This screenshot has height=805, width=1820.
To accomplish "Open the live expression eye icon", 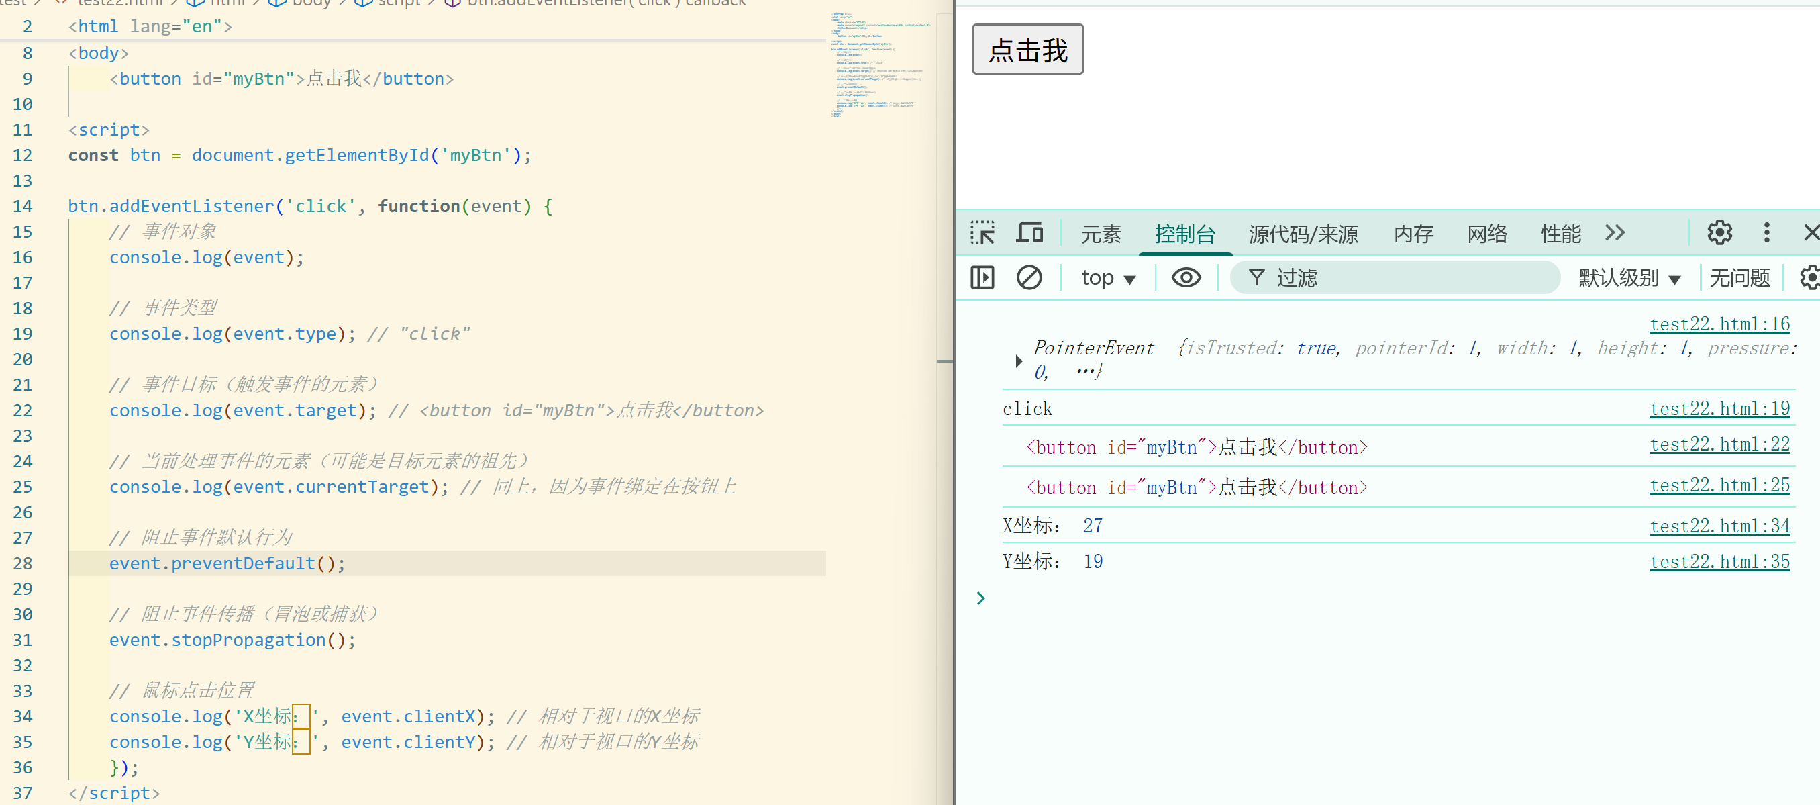I will (1186, 277).
